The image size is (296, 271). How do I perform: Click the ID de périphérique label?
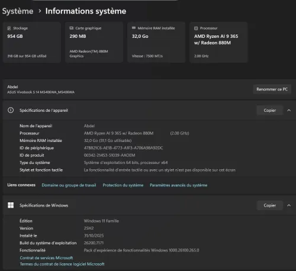(x=37, y=148)
